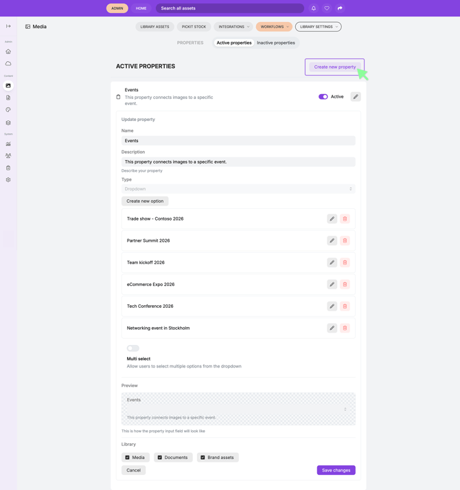The width and height of the screenshot is (460, 490).
Task: Switch to the Inactive properties tab
Action: pyautogui.click(x=276, y=43)
